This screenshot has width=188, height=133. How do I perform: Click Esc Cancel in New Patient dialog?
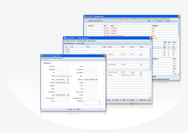click(77, 109)
